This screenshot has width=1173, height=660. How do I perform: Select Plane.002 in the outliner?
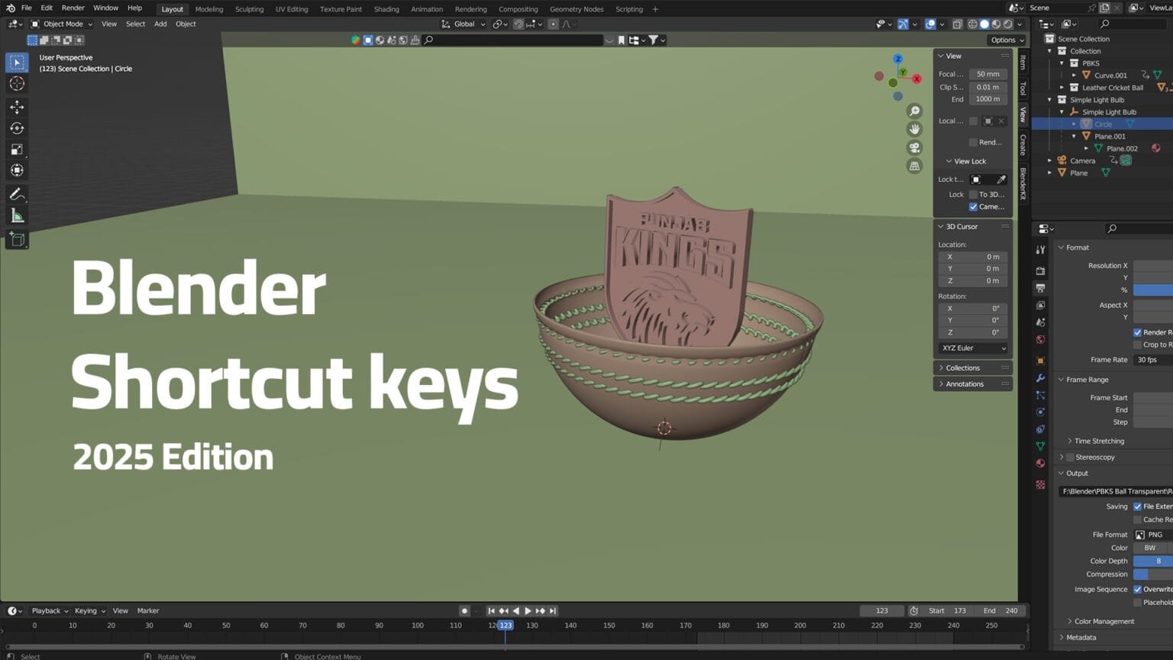click(1123, 148)
